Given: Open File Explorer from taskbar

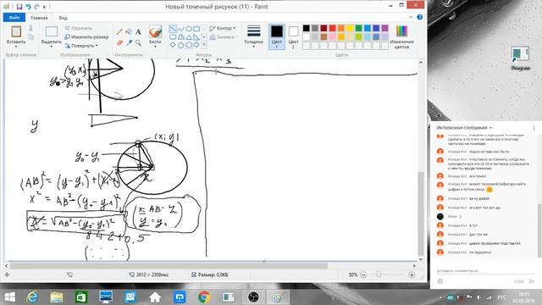Looking at the screenshot, I should 57,297.
